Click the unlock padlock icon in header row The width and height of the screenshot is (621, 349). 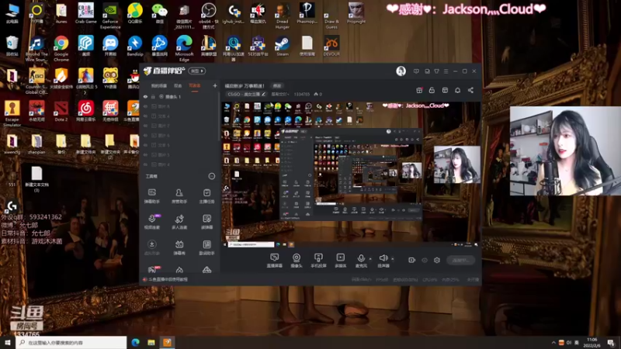[x=432, y=90]
